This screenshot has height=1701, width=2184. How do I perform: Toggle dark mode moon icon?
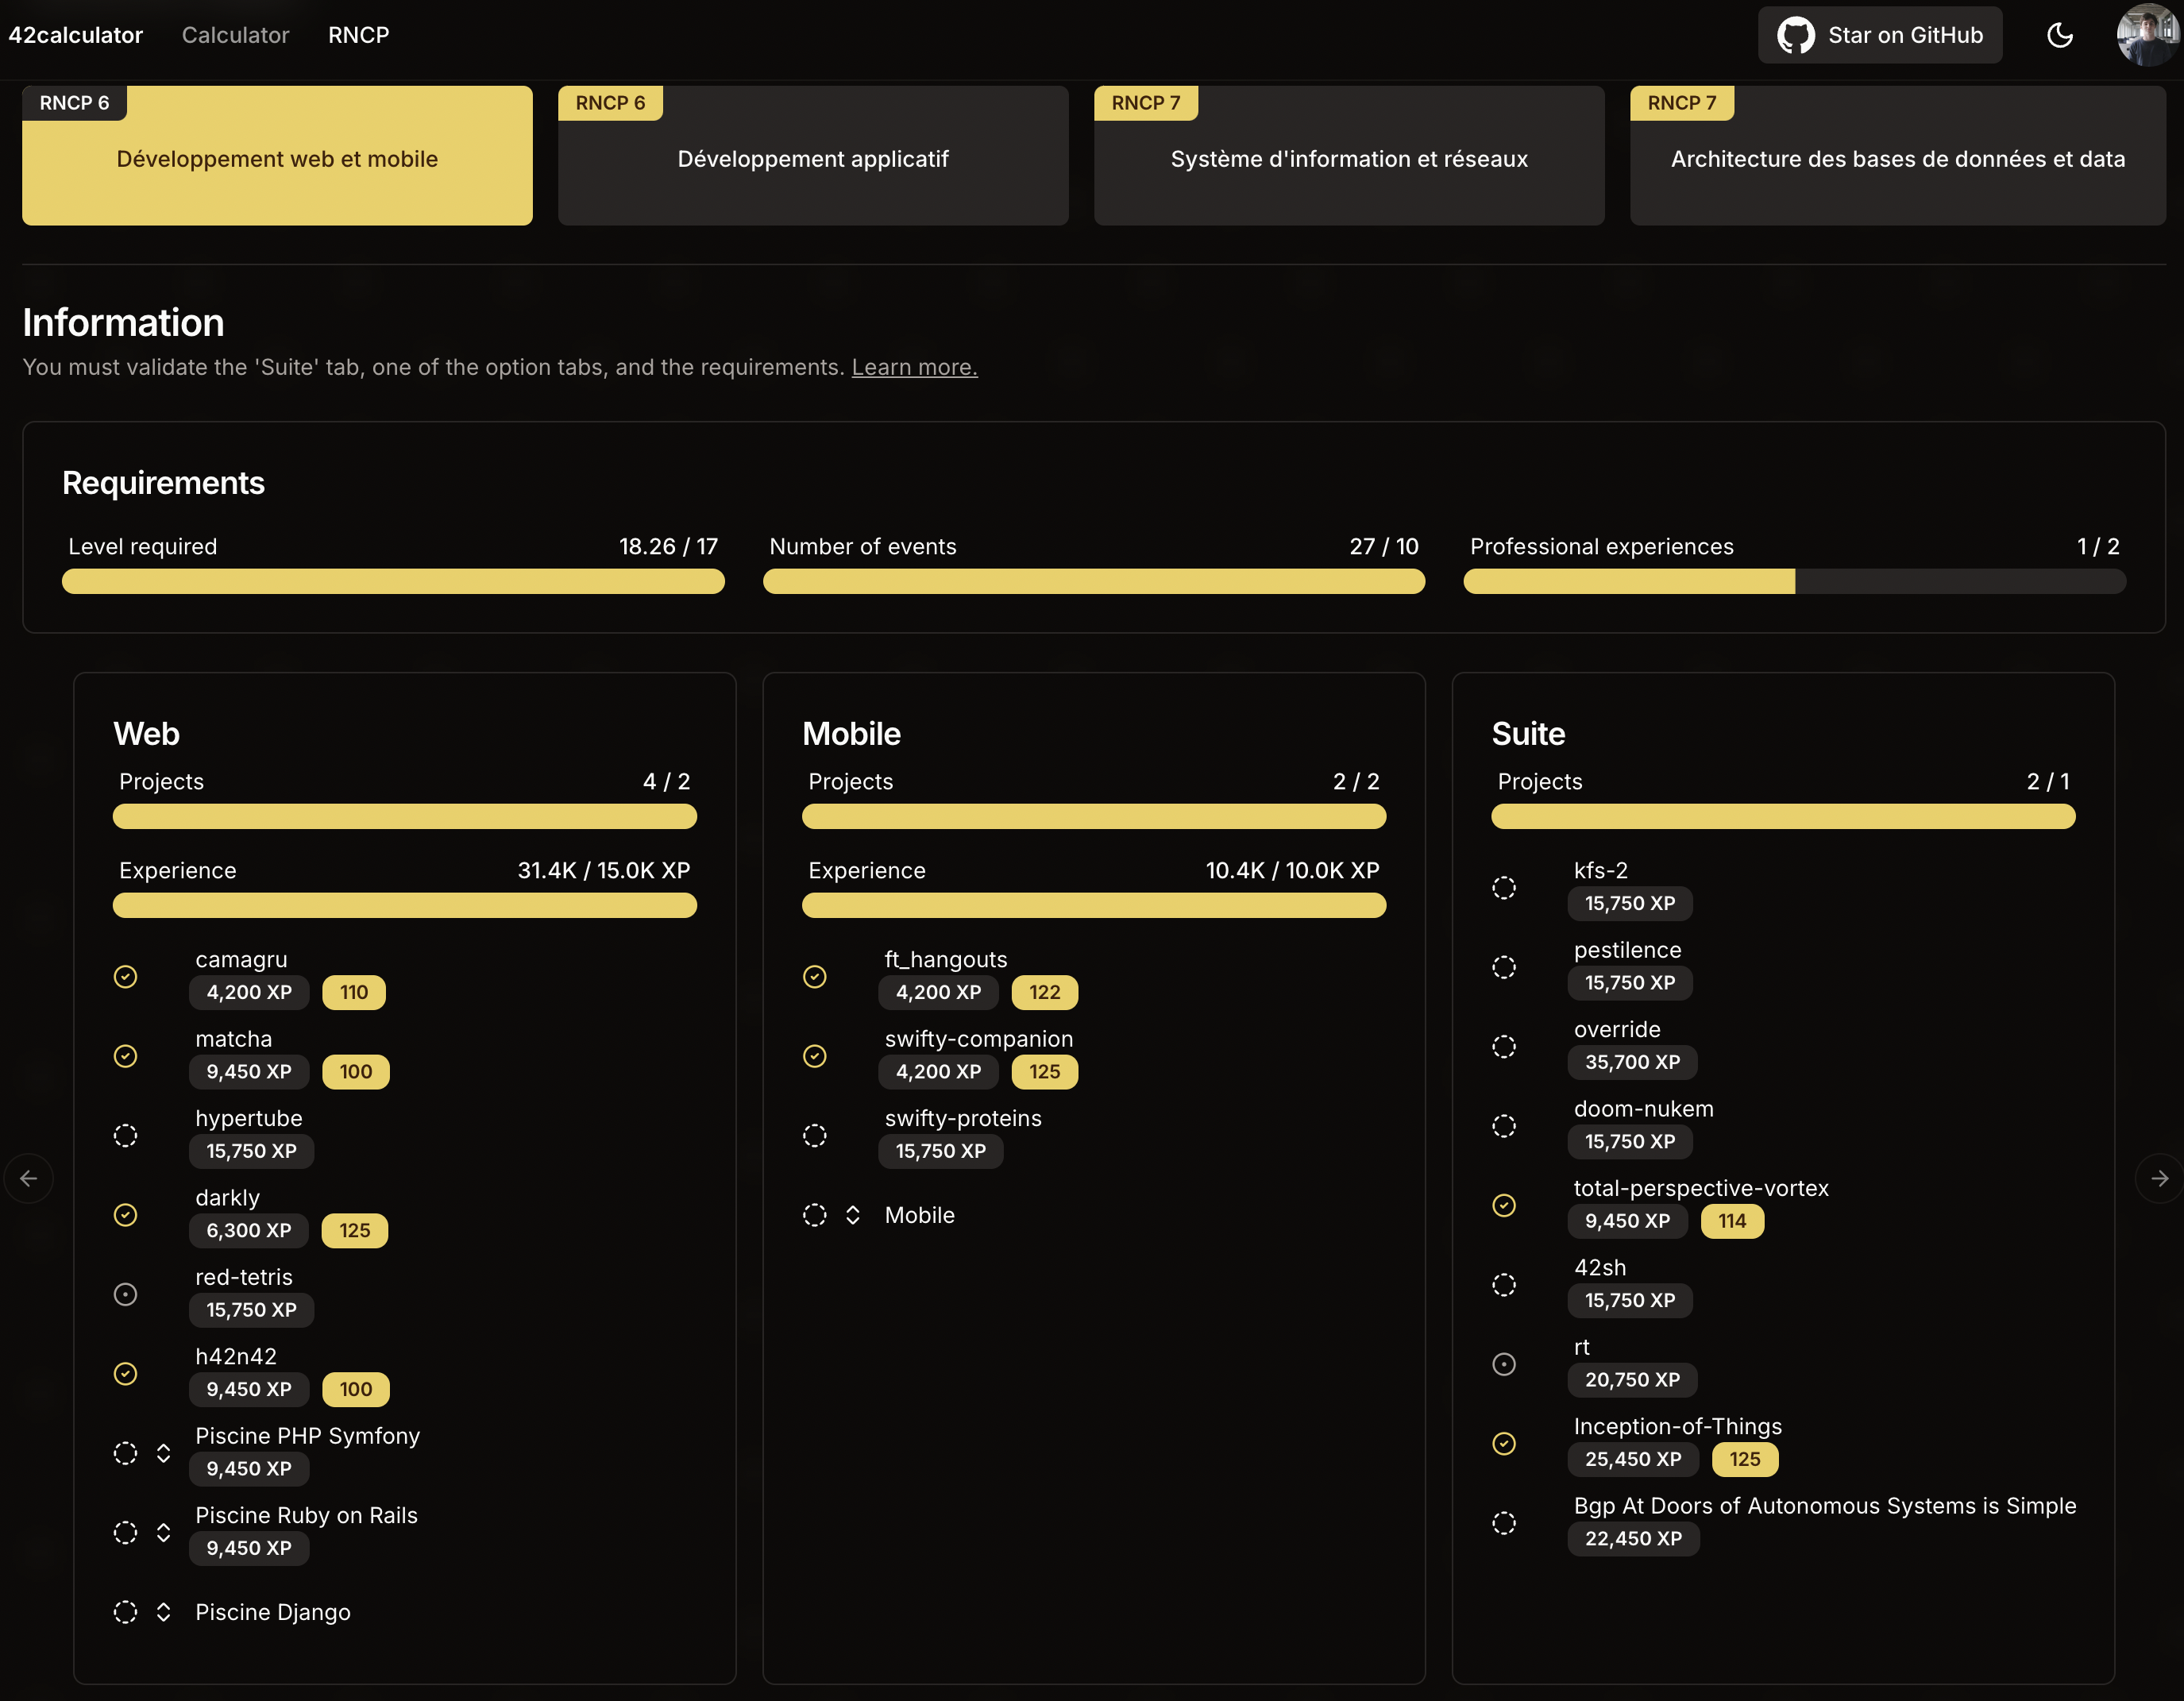2059,36
